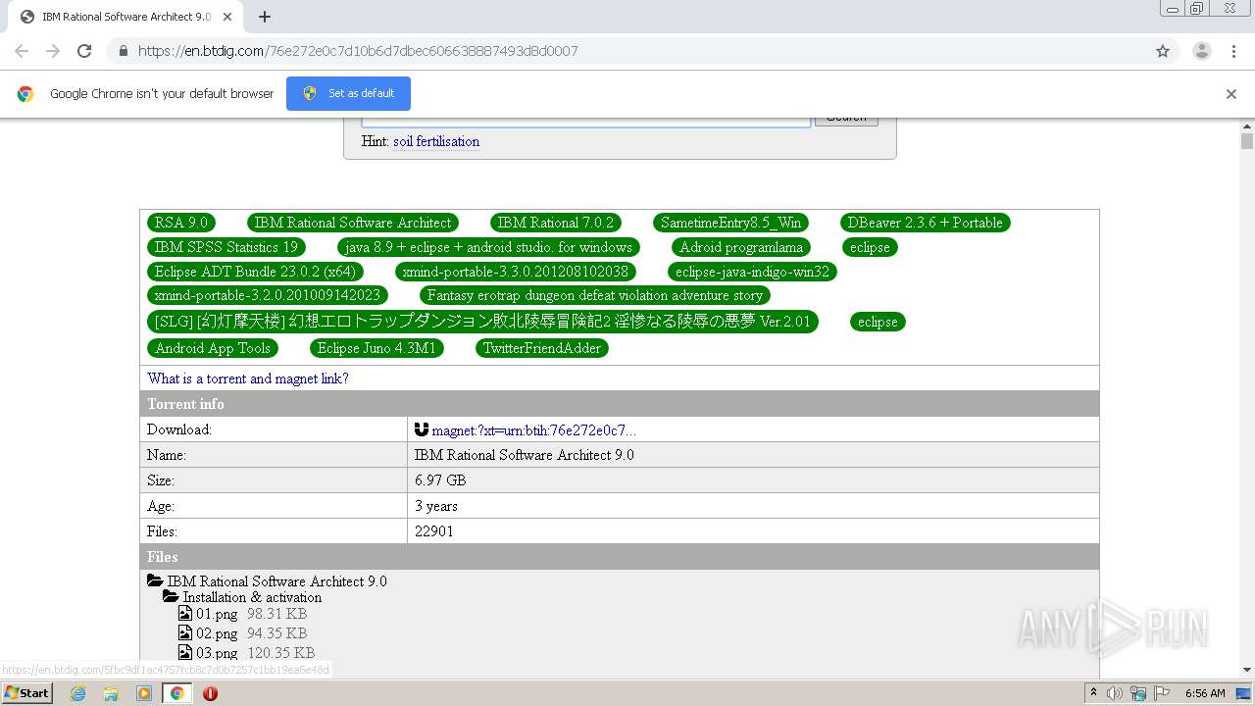Screen dimensions: 1255x706
Task: Select the RSA 9.0 tag
Action: [x=181, y=223]
